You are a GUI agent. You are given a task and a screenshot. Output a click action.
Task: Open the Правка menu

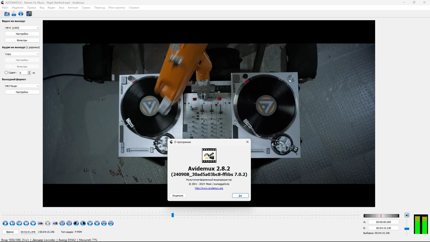tap(32, 8)
